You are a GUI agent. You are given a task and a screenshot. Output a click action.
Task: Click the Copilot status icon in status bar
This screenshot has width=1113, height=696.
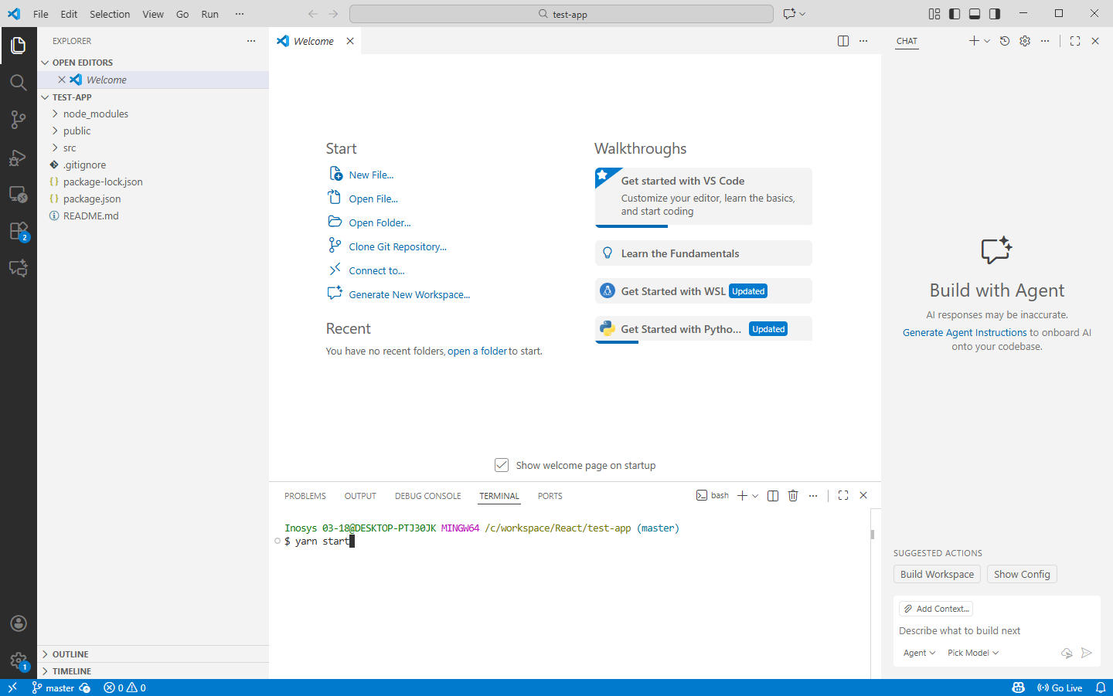(x=1019, y=688)
